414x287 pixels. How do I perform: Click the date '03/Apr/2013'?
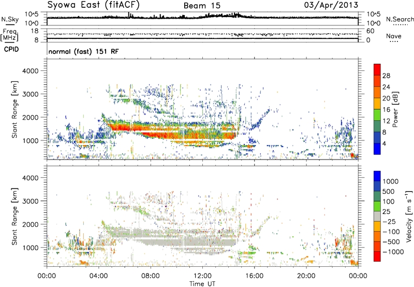331,5
